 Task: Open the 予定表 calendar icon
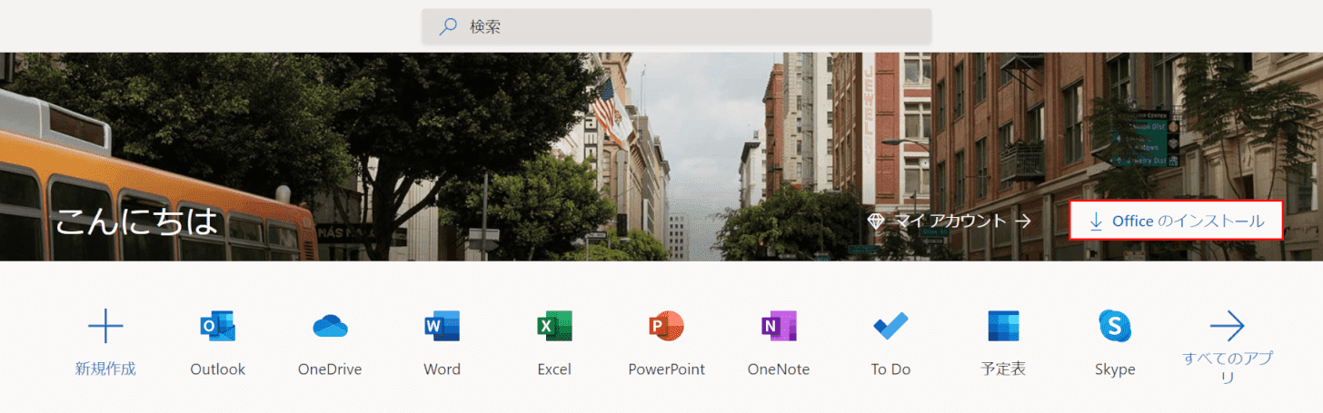point(1003,325)
